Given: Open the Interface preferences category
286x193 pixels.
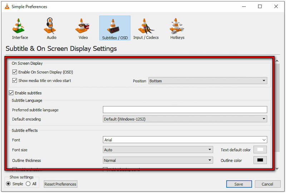Looking at the screenshot, I should pyautogui.click(x=20, y=28).
